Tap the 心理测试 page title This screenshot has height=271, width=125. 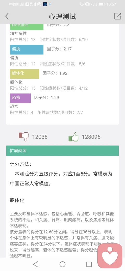[63, 17]
